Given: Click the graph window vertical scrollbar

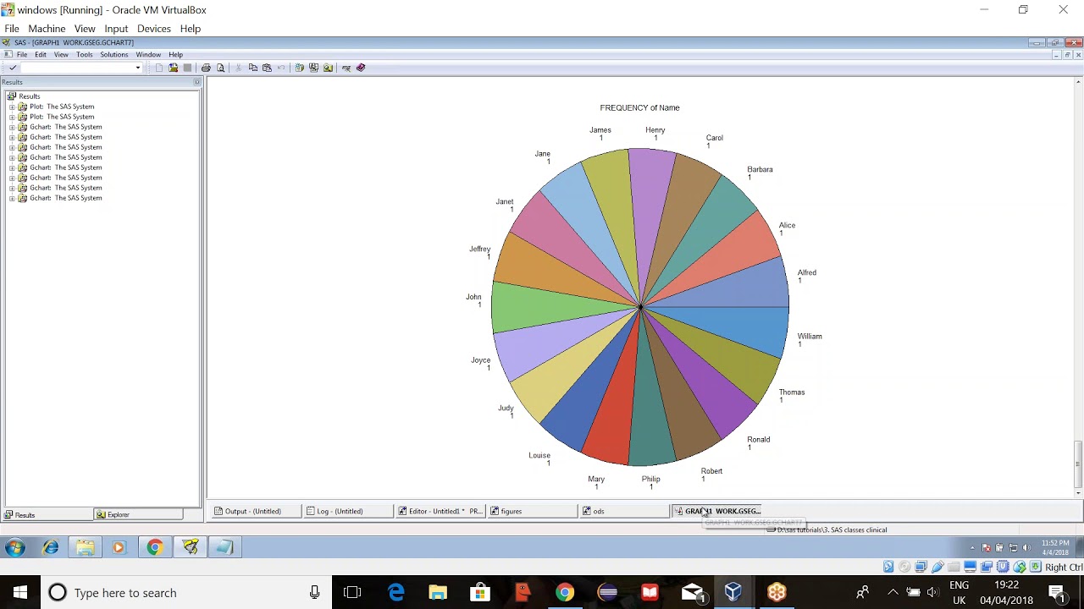Looking at the screenshot, I should (x=1078, y=288).
